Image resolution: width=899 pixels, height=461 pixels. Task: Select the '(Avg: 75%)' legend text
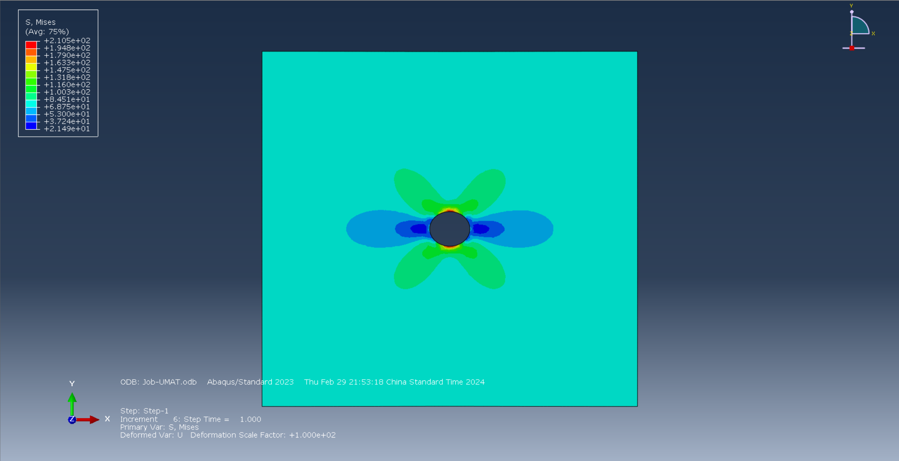point(47,32)
